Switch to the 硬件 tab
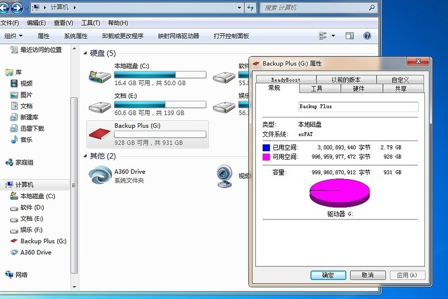448x299 pixels. coord(358,88)
